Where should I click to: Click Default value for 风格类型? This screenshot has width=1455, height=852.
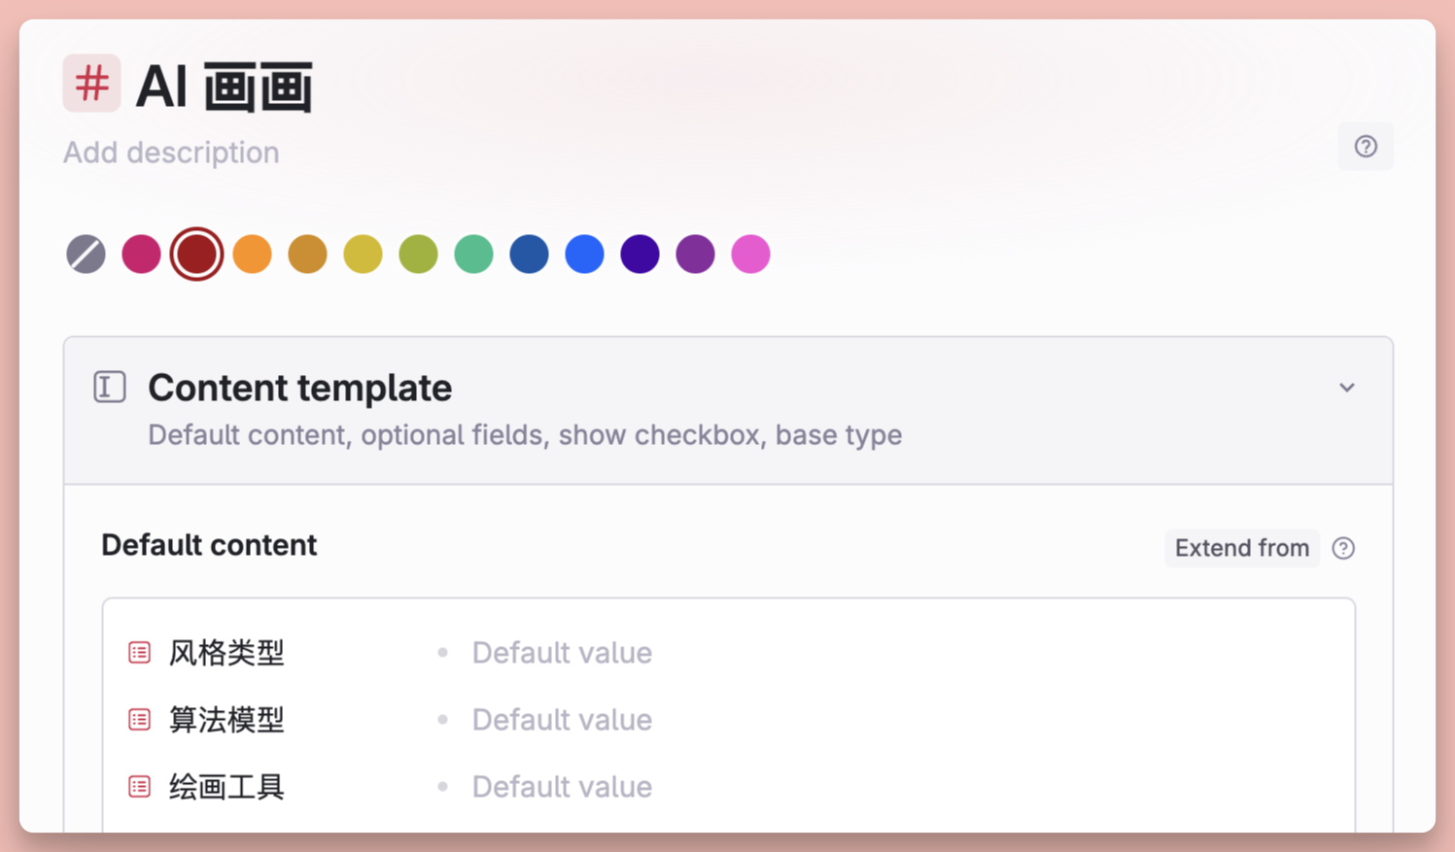[x=562, y=653]
